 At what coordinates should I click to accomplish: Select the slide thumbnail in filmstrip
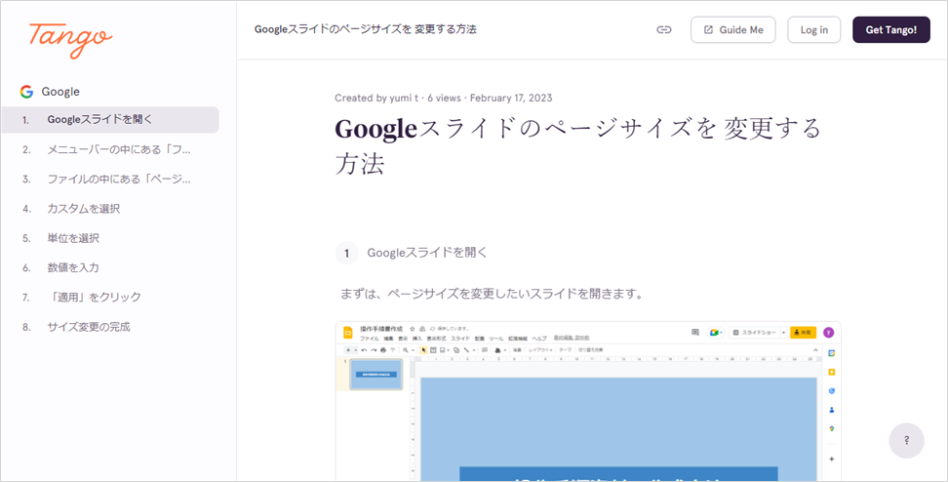pos(376,375)
